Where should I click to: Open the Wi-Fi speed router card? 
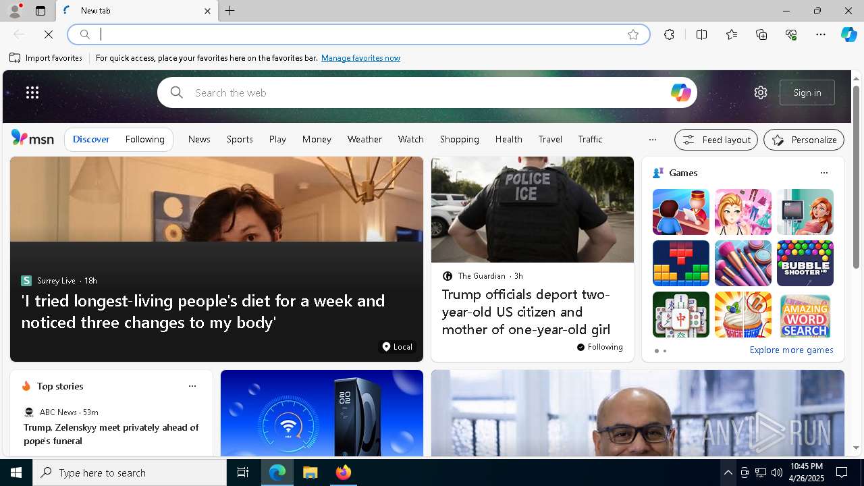click(321, 413)
